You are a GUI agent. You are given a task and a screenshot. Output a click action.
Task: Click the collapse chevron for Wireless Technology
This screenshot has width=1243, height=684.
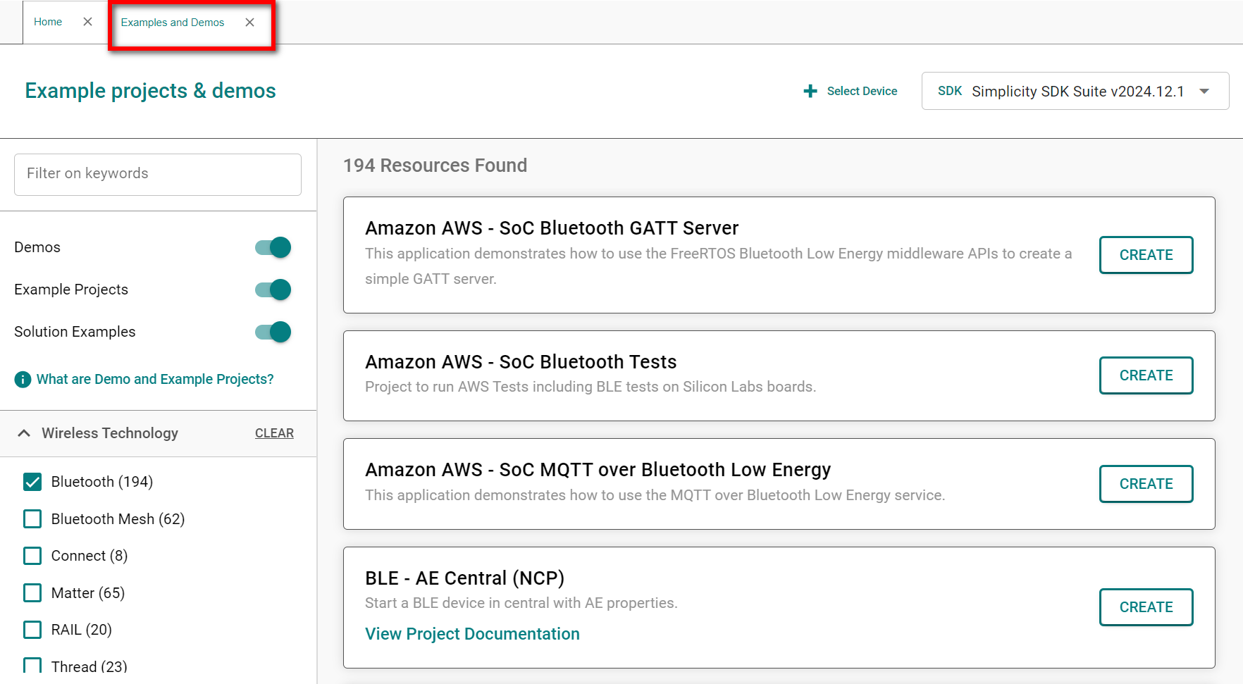[x=24, y=433]
